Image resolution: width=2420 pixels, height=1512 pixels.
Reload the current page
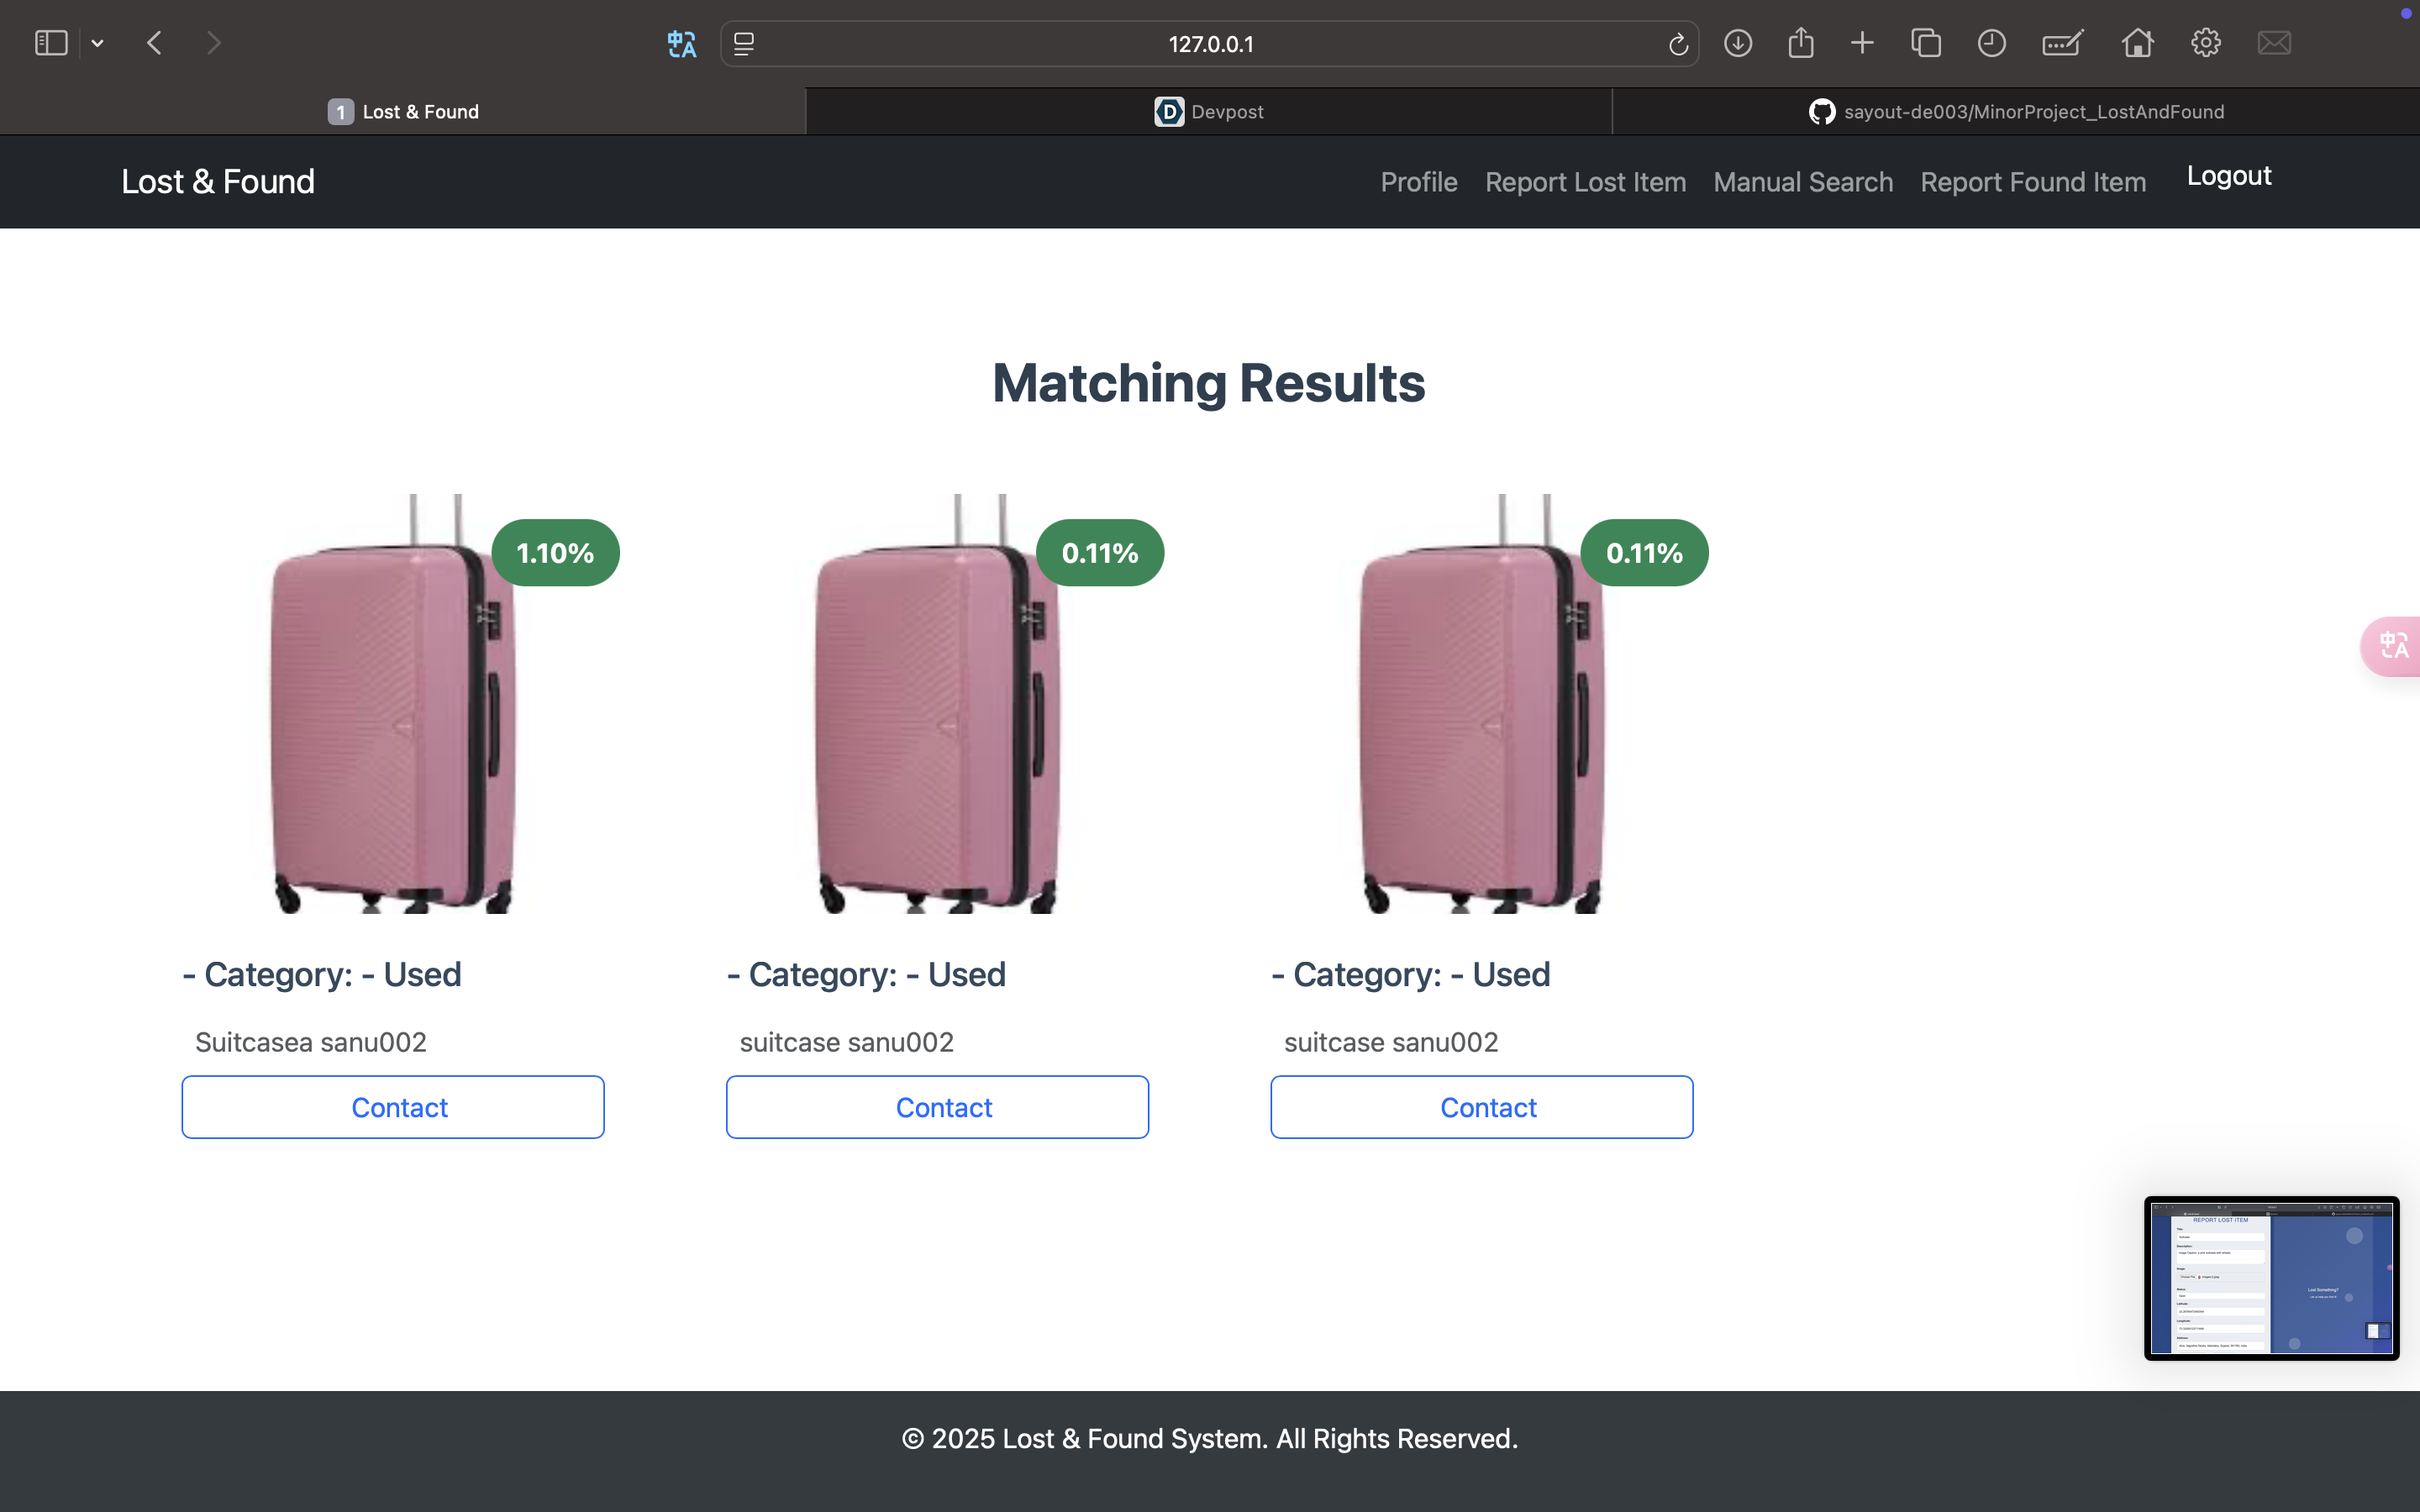(1678, 44)
